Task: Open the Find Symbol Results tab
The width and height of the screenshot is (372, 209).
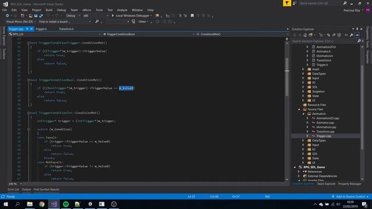Action: 46,189
